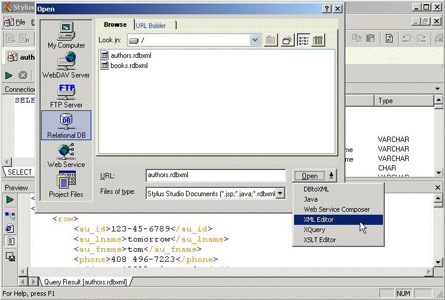445x300 pixels.
Task: Switch to list view in the file browser
Action: (304, 40)
